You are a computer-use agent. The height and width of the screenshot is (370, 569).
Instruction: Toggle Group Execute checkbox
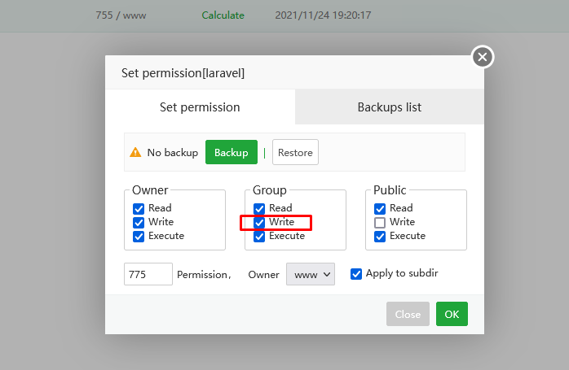pos(259,236)
